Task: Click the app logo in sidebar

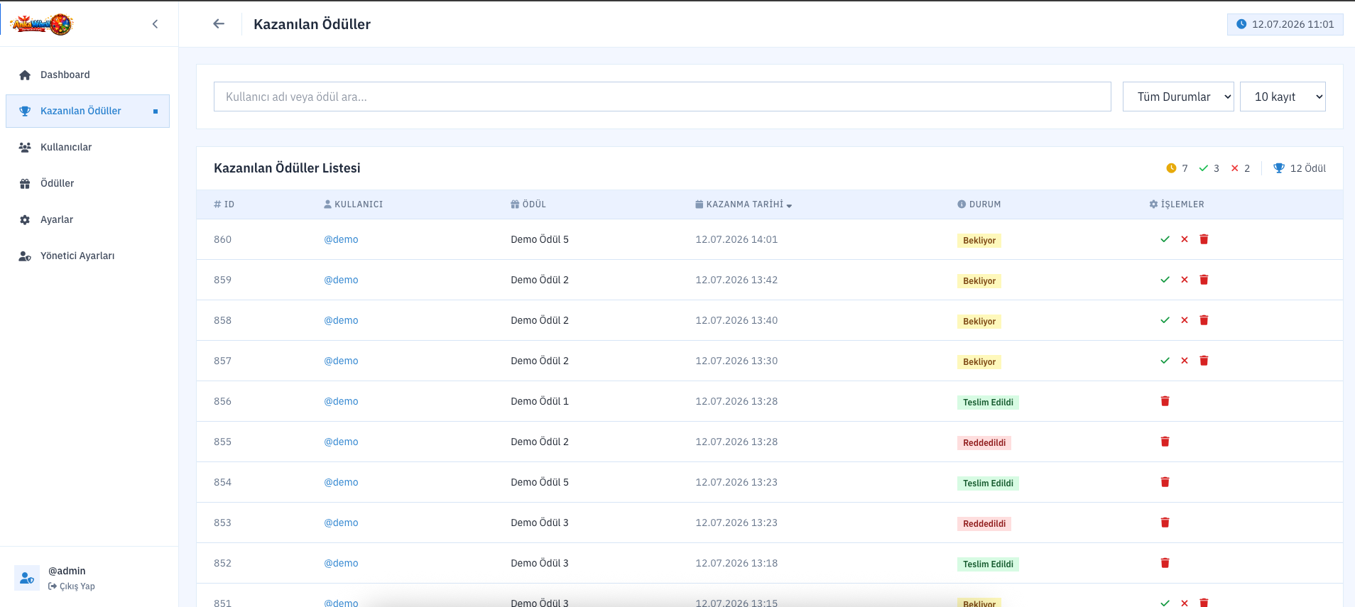Action: click(x=42, y=24)
